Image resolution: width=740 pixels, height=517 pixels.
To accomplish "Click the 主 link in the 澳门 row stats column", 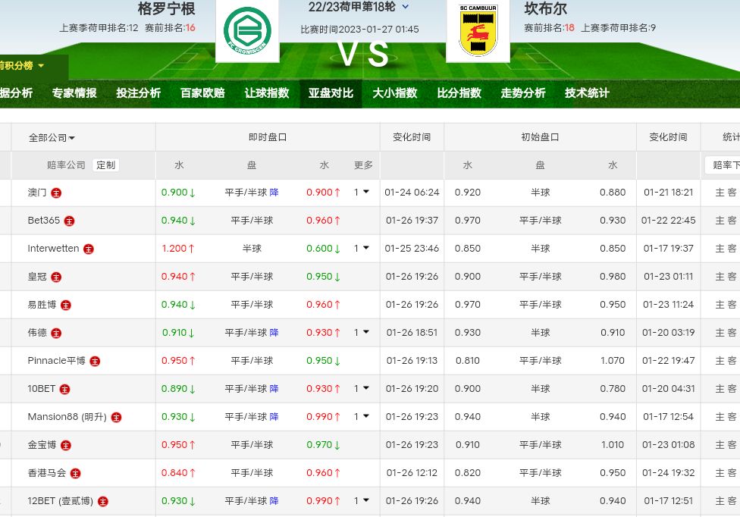I will coord(720,193).
